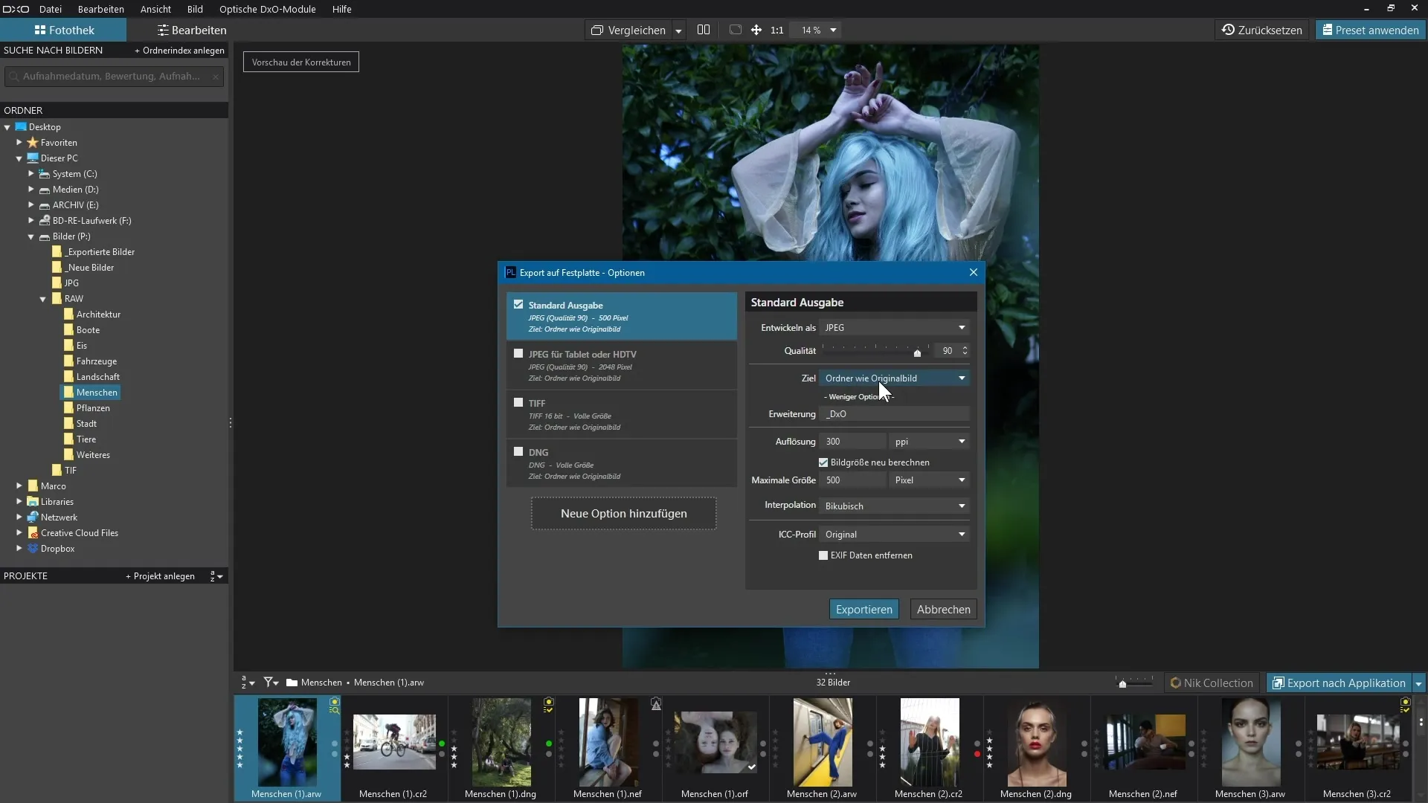Open the Compare (Vergleichen) view
This screenshot has width=1428, height=803.
[628, 30]
